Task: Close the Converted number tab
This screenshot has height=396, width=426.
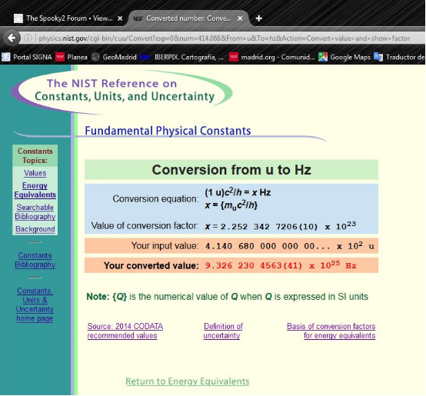Action: point(240,18)
